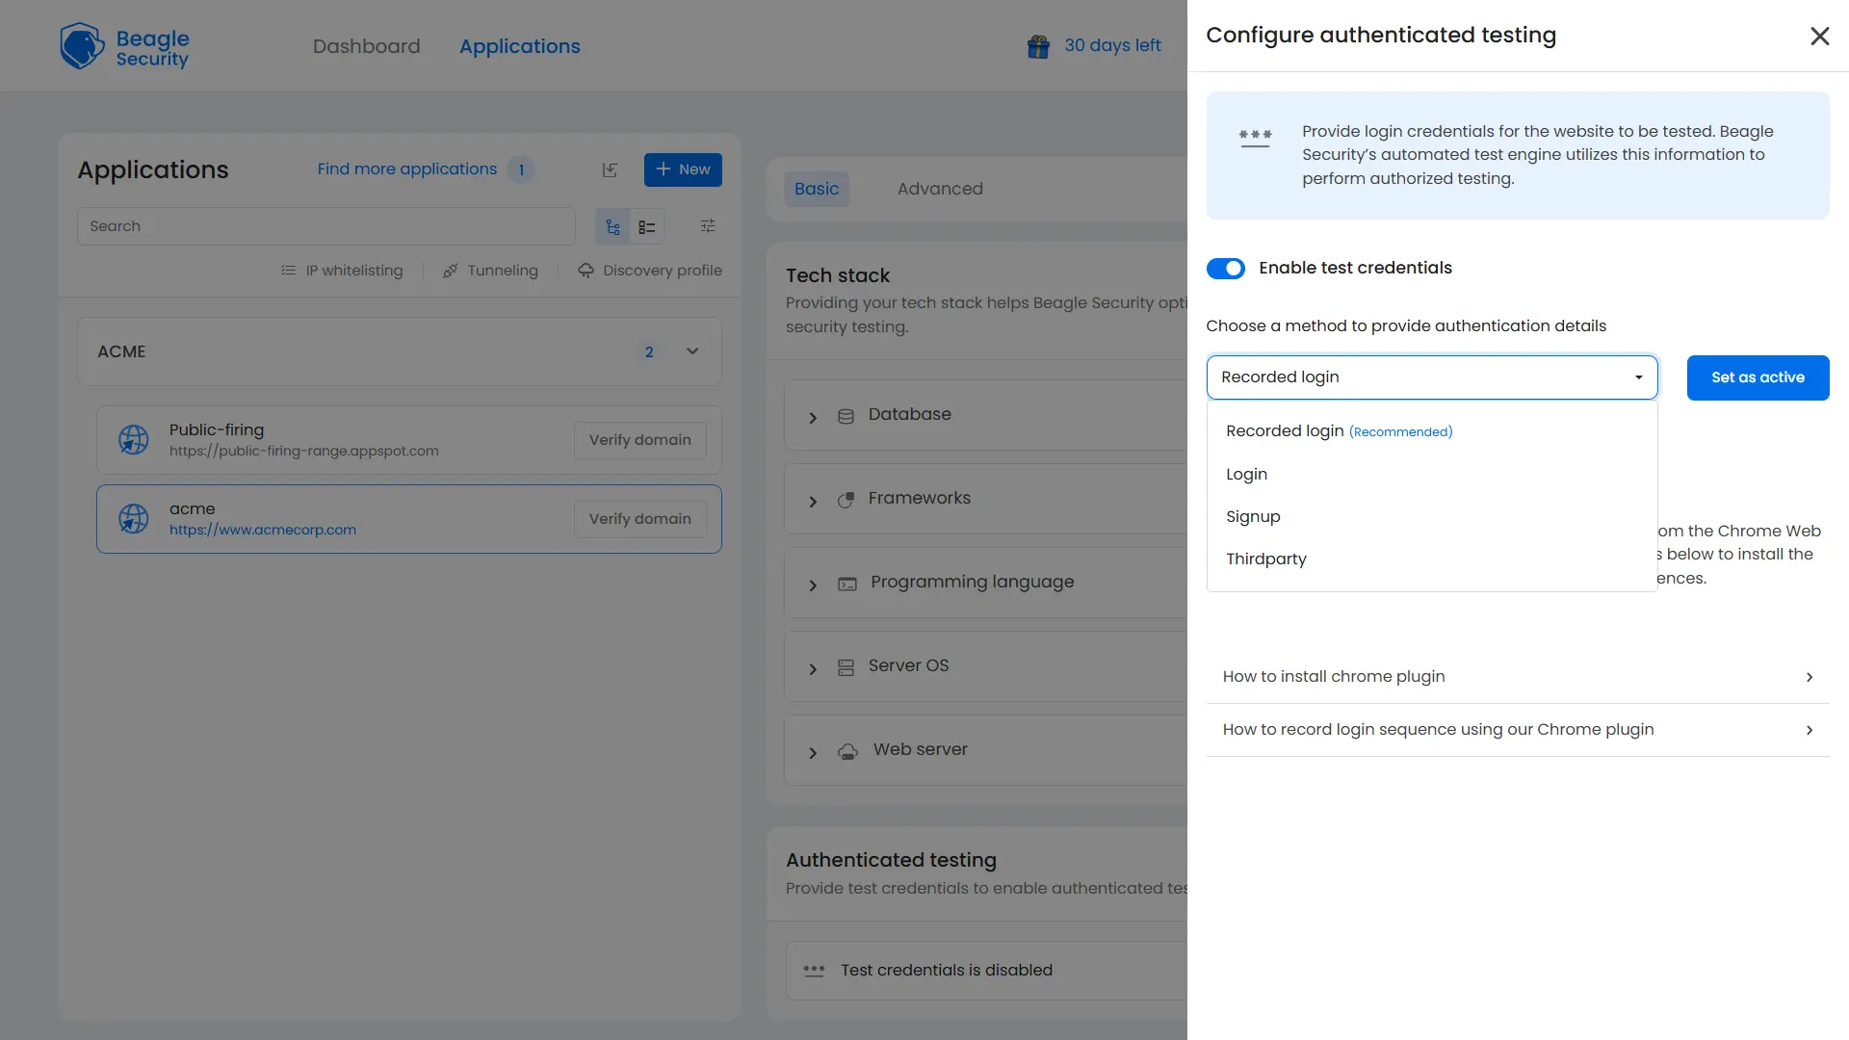Open the filters icon beside the view toggles
Screen dimensions: 1849x1040
[708, 225]
